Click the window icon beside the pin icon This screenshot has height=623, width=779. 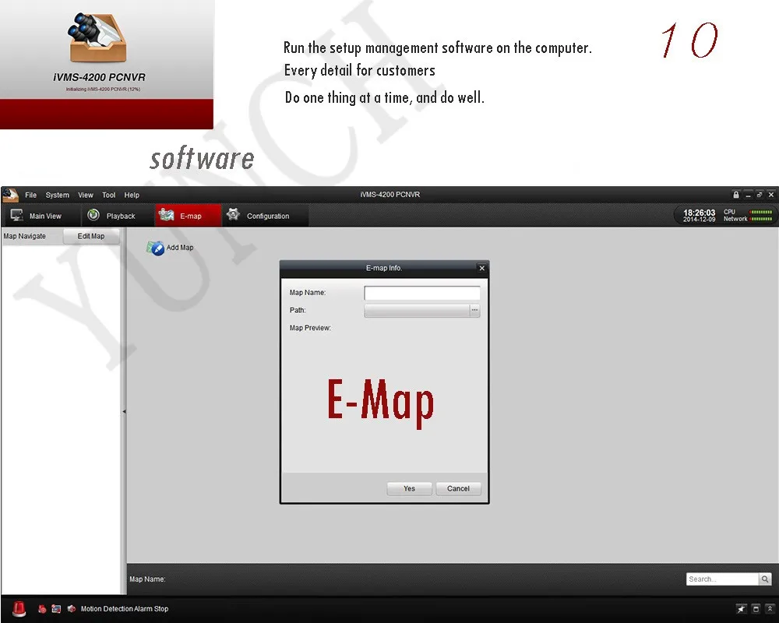point(756,608)
